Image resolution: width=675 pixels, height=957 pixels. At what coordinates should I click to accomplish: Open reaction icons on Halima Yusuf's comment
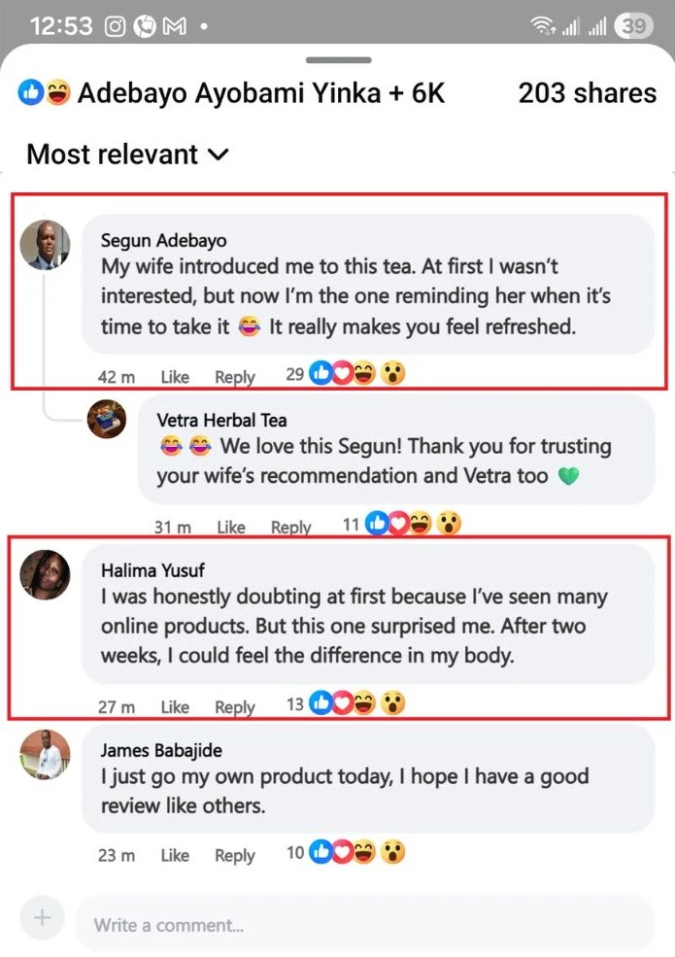pyautogui.click(x=356, y=704)
